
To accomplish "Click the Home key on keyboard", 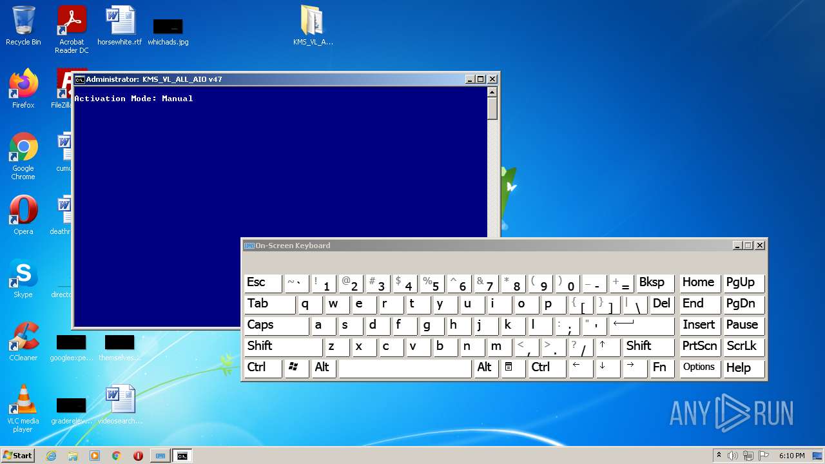I will tap(700, 282).
